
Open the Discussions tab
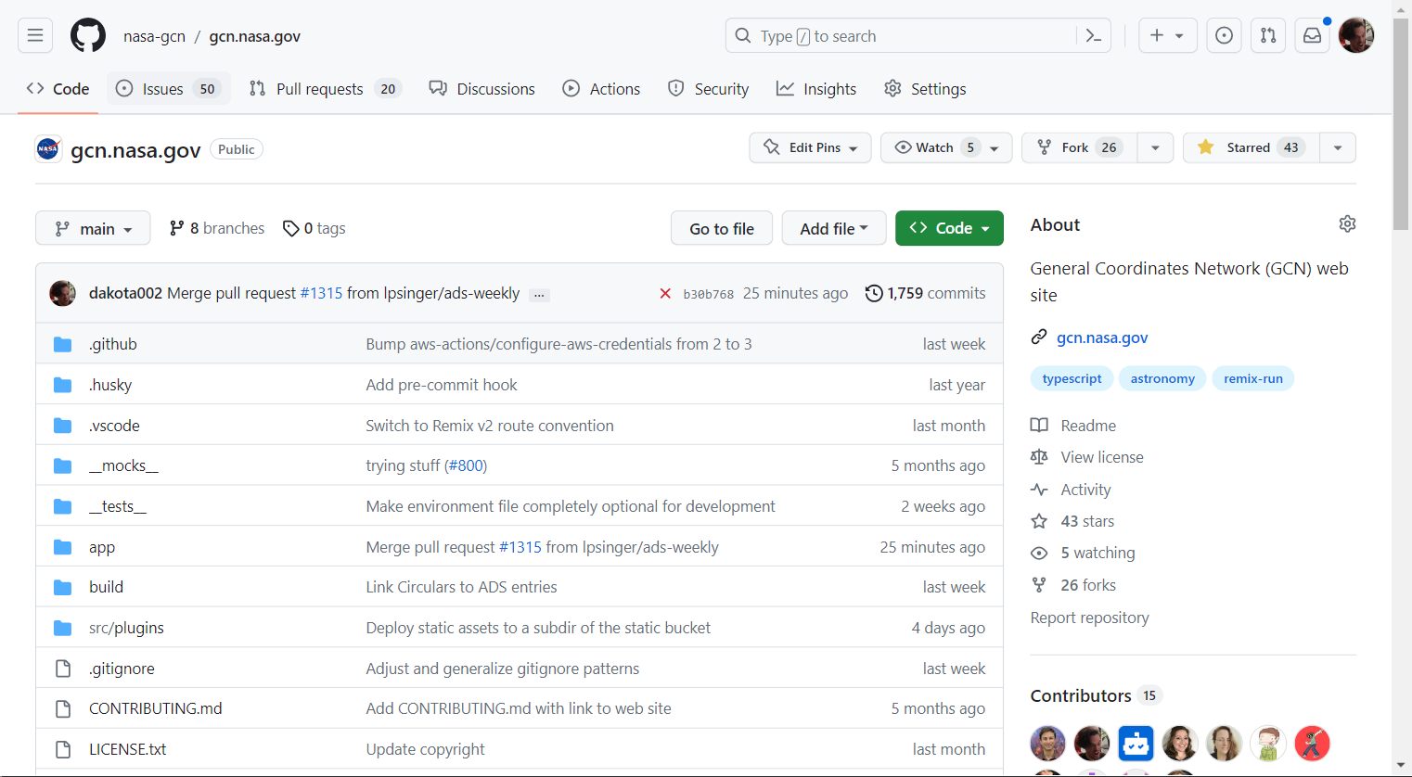(x=481, y=89)
